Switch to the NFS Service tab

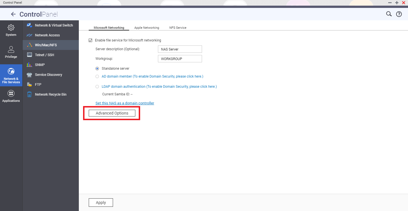point(178,28)
